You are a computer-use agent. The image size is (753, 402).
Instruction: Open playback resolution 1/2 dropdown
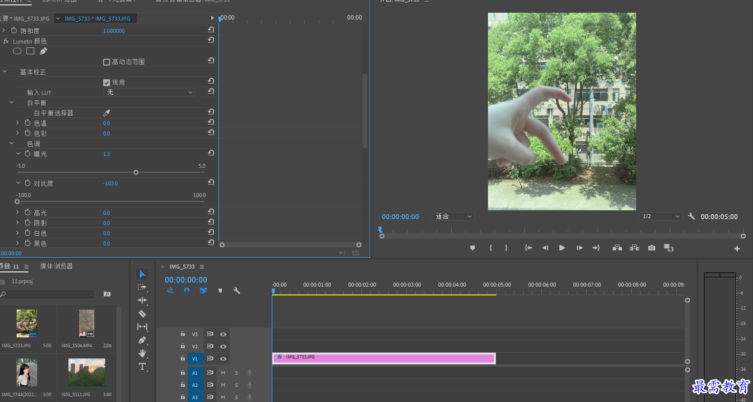pos(661,216)
